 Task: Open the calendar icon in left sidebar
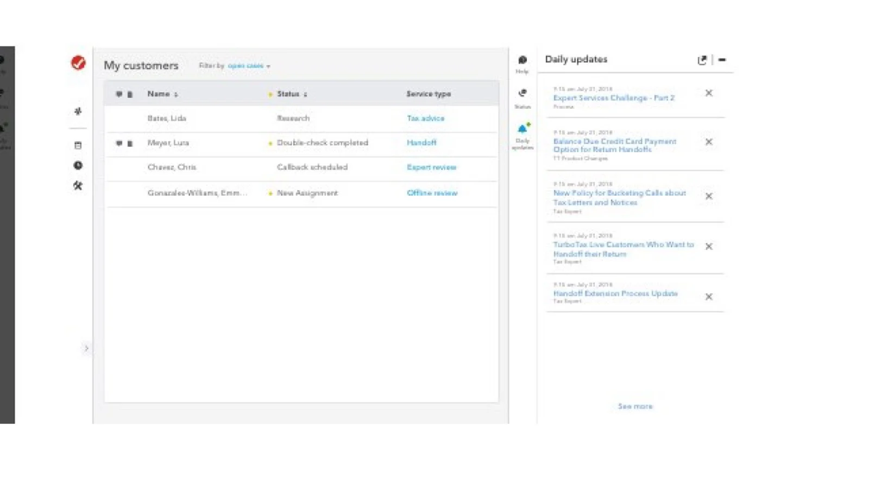click(78, 146)
